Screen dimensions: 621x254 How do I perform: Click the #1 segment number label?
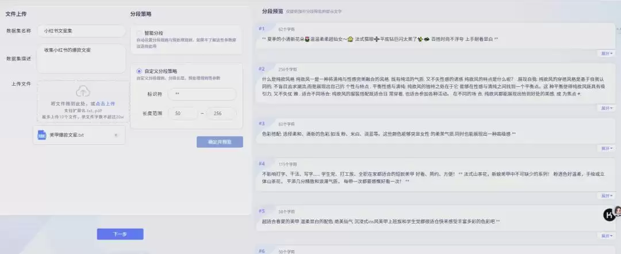262,29
